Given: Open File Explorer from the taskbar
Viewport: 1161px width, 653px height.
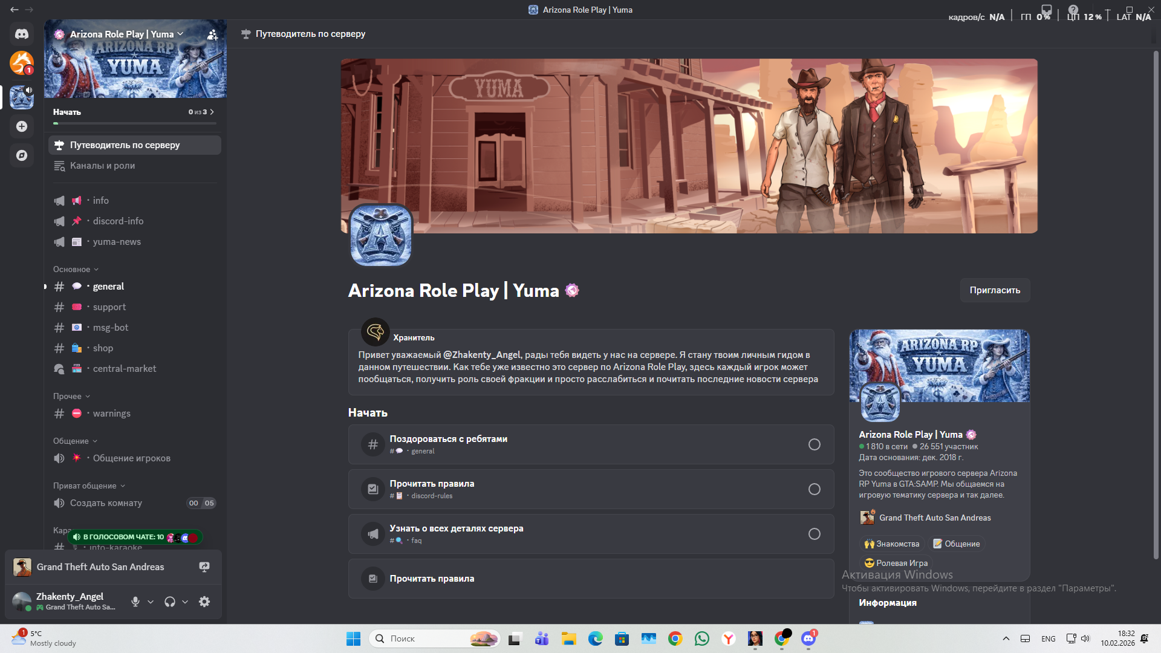Looking at the screenshot, I should coord(569,638).
